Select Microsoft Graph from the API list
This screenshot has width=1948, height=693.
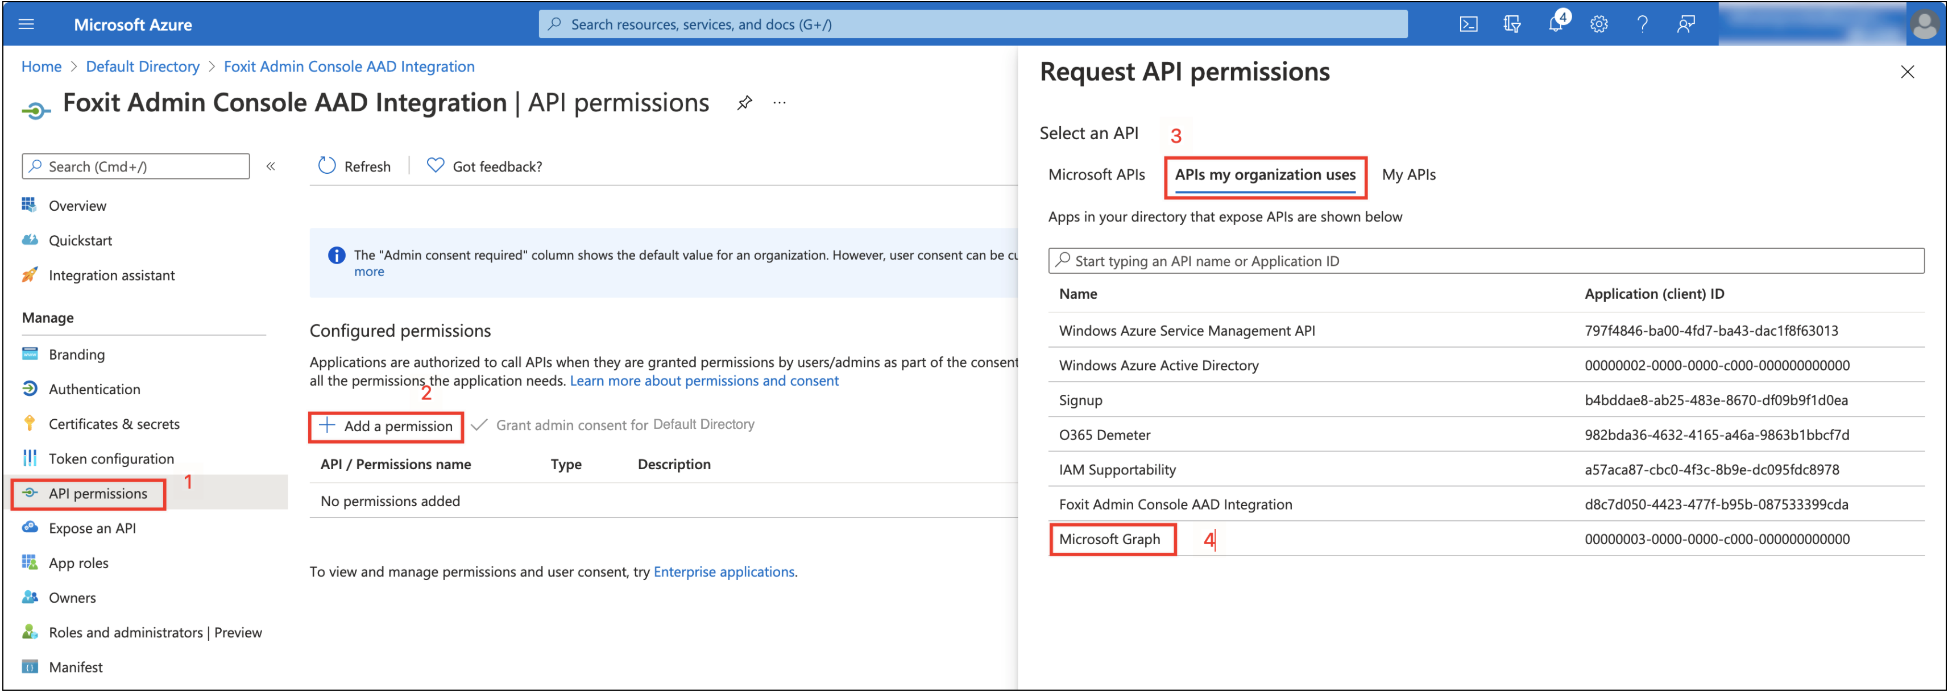1110,539
